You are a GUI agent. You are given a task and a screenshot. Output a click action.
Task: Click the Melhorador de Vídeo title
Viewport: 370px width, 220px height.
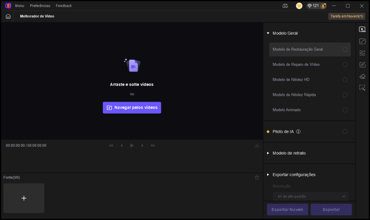click(37, 16)
